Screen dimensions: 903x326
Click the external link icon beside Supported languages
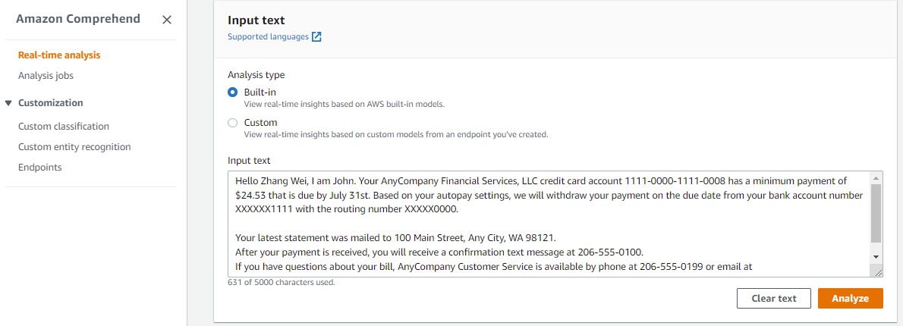point(317,36)
